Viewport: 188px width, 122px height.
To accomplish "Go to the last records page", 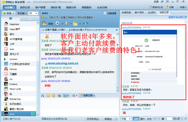I will click(186, 119).
